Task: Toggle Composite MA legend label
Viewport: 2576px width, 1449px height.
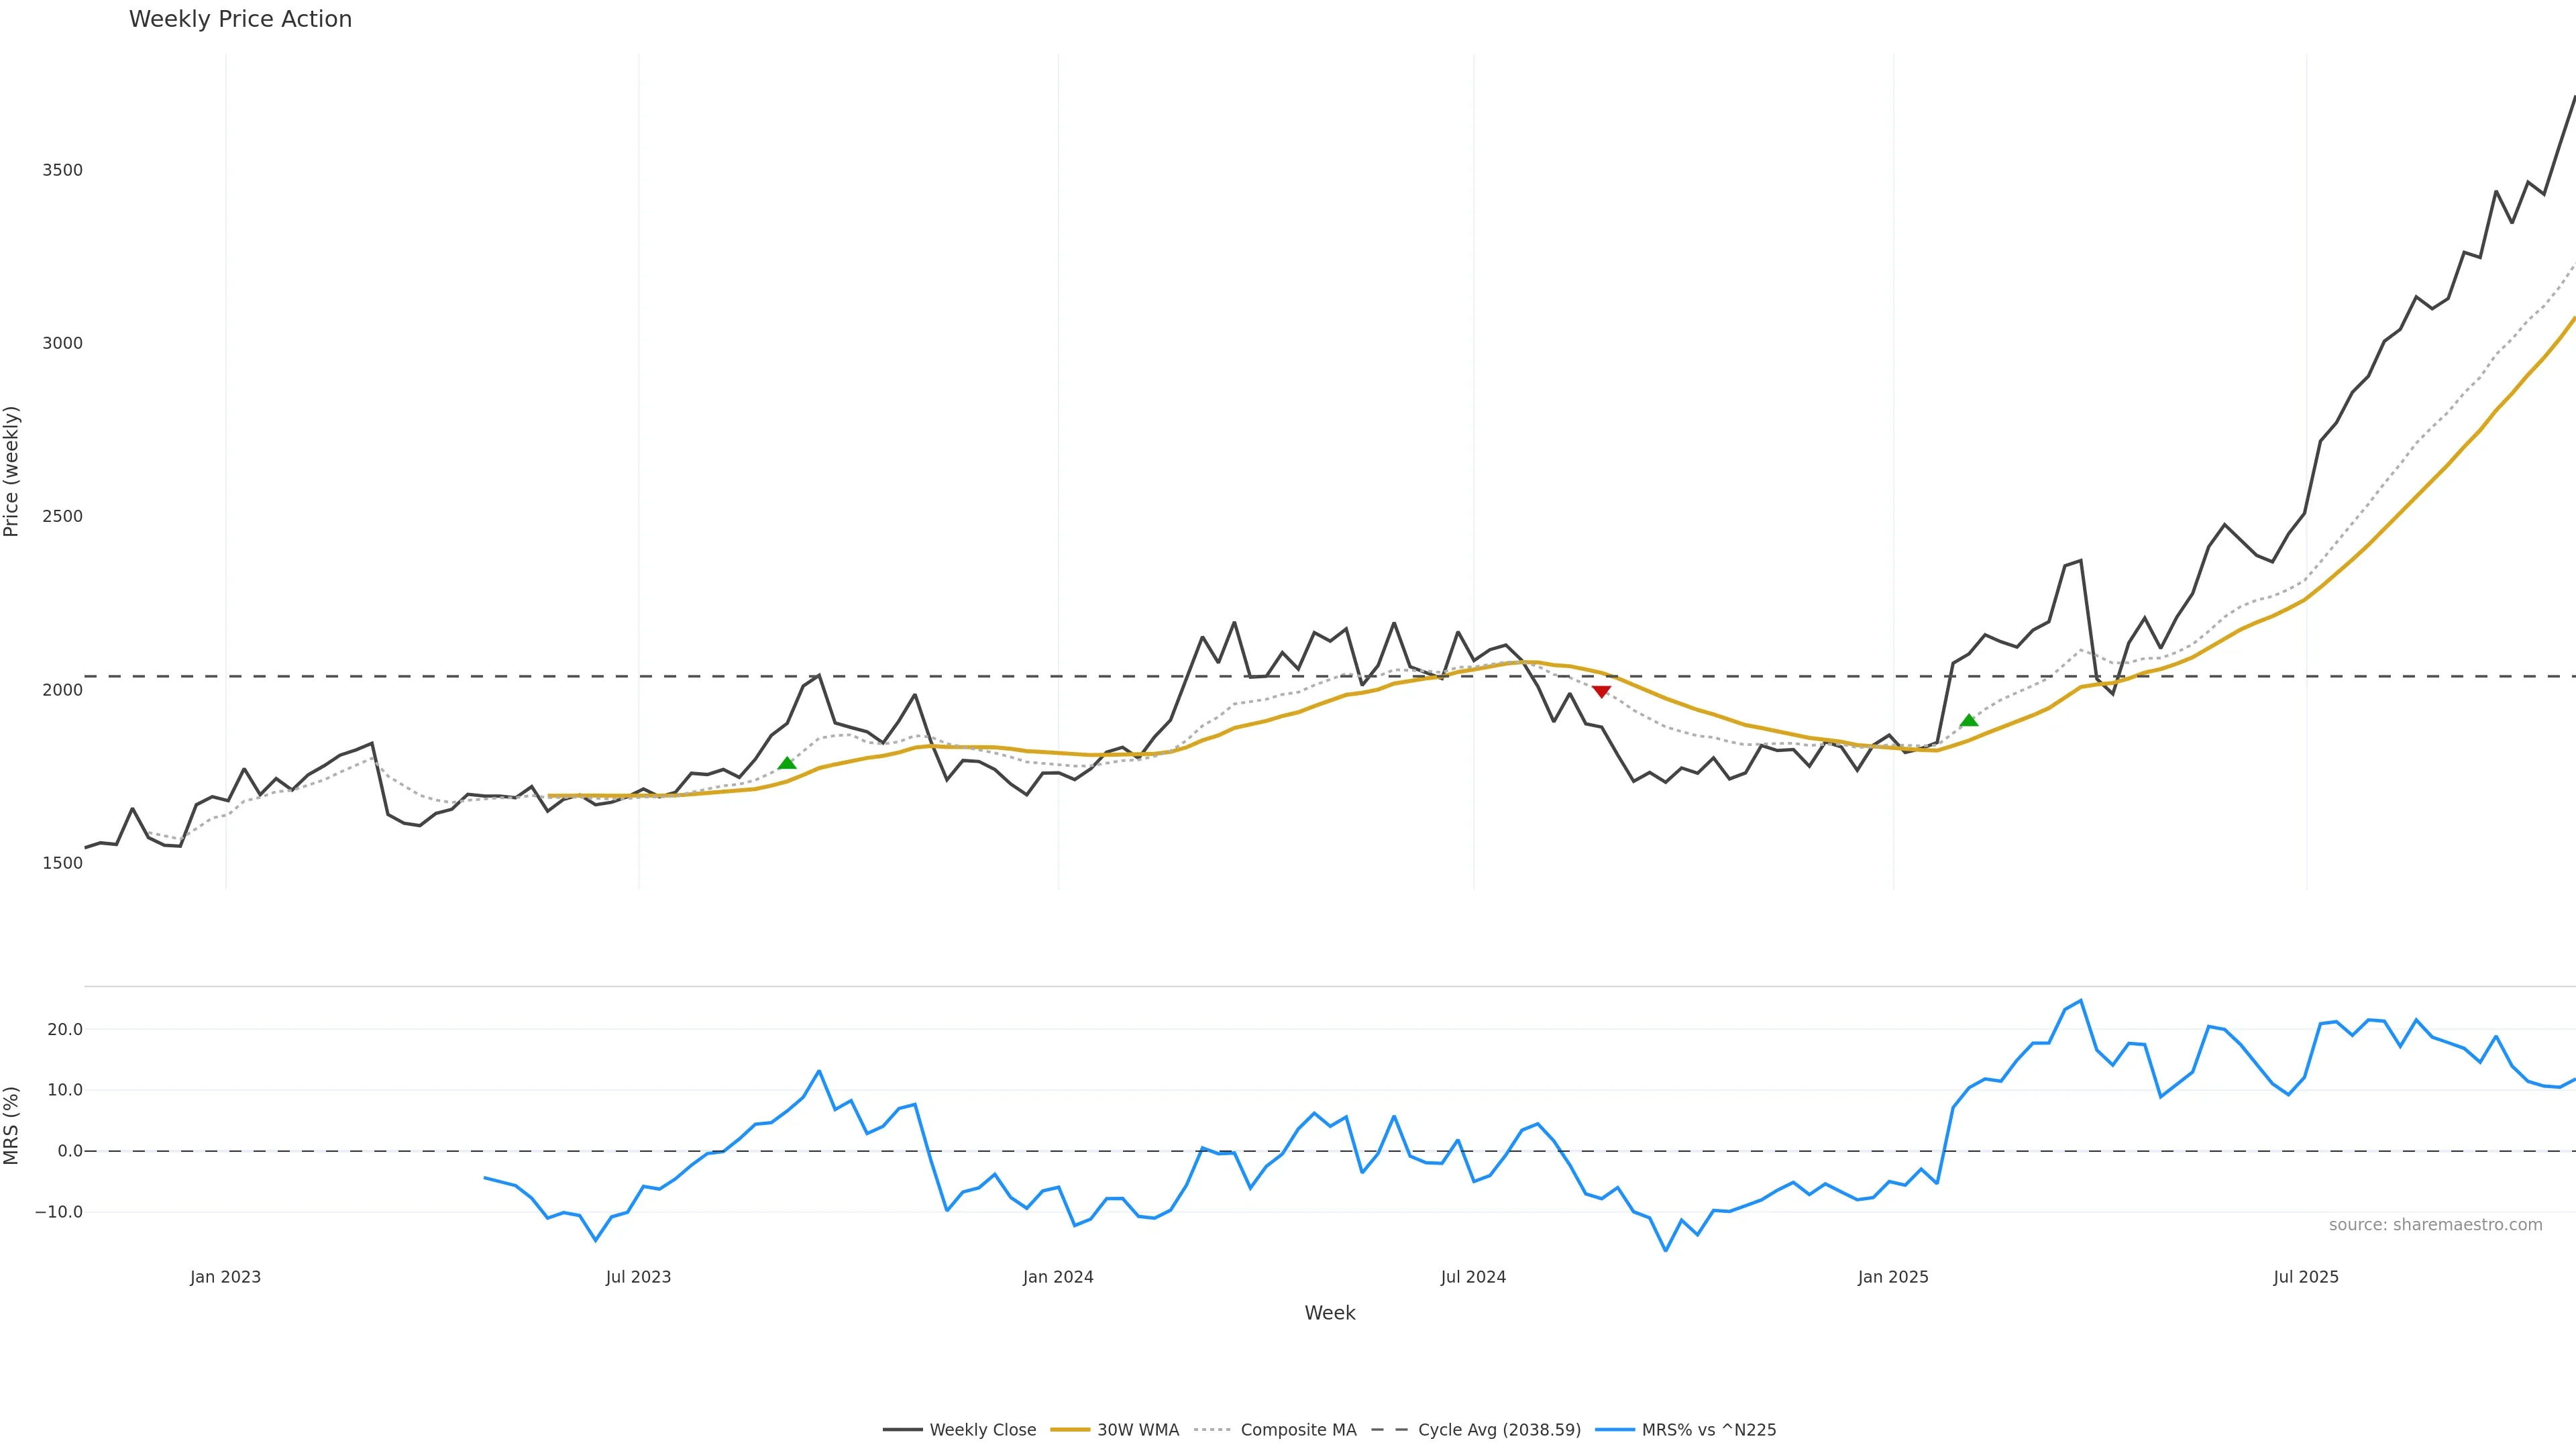Action: point(1298,1430)
